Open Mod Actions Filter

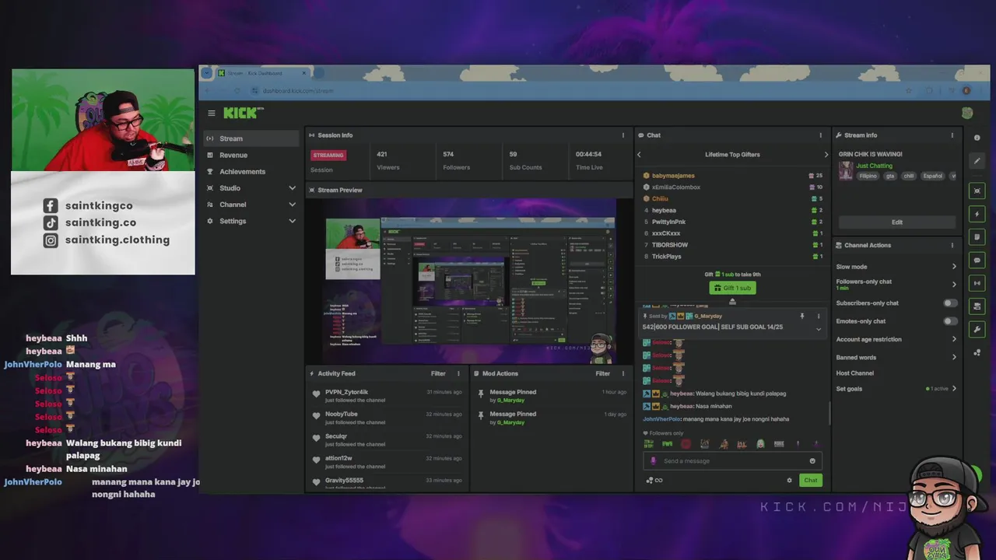tap(602, 373)
